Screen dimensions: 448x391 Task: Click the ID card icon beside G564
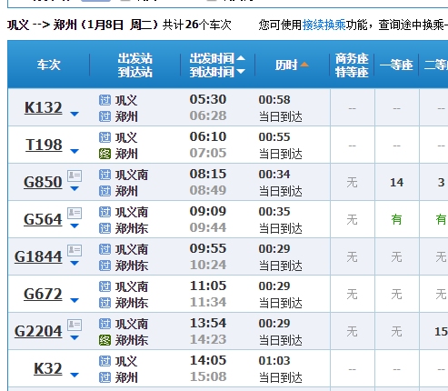tap(75, 213)
